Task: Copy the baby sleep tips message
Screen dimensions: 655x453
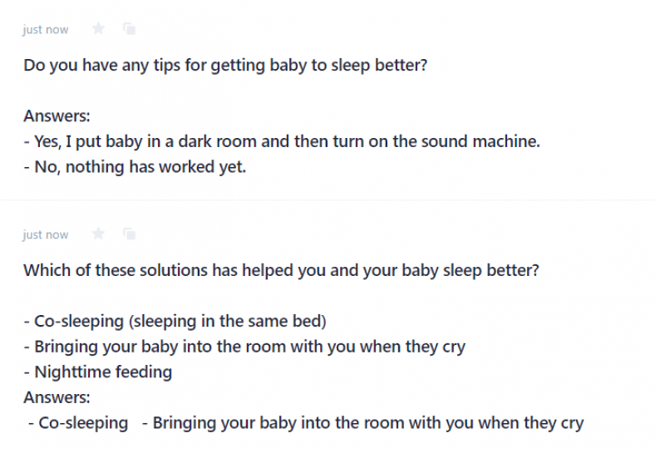Action: click(130, 29)
